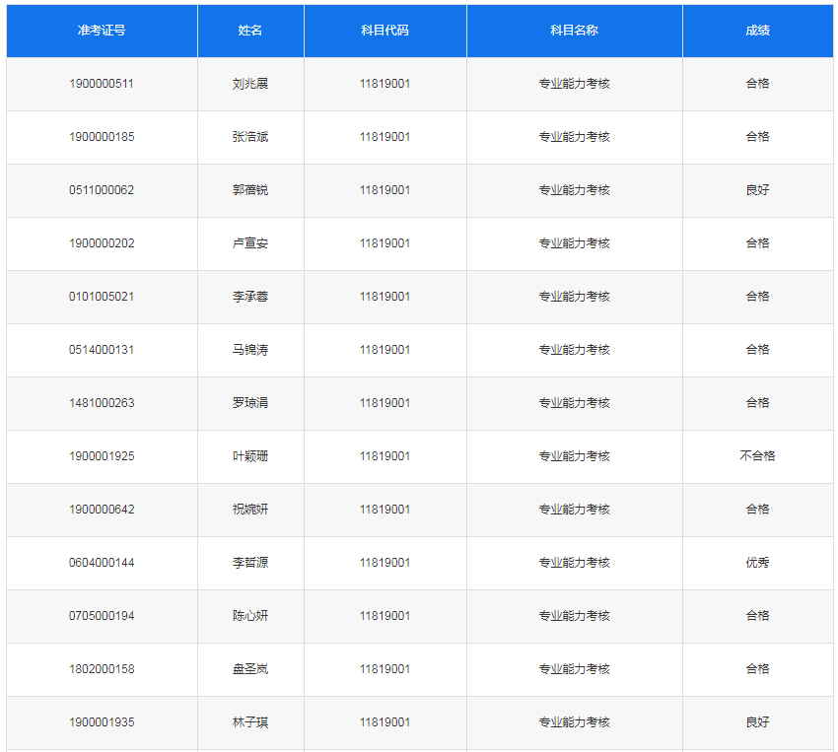Click the 姓名 column header
838x752 pixels.
(250, 31)
